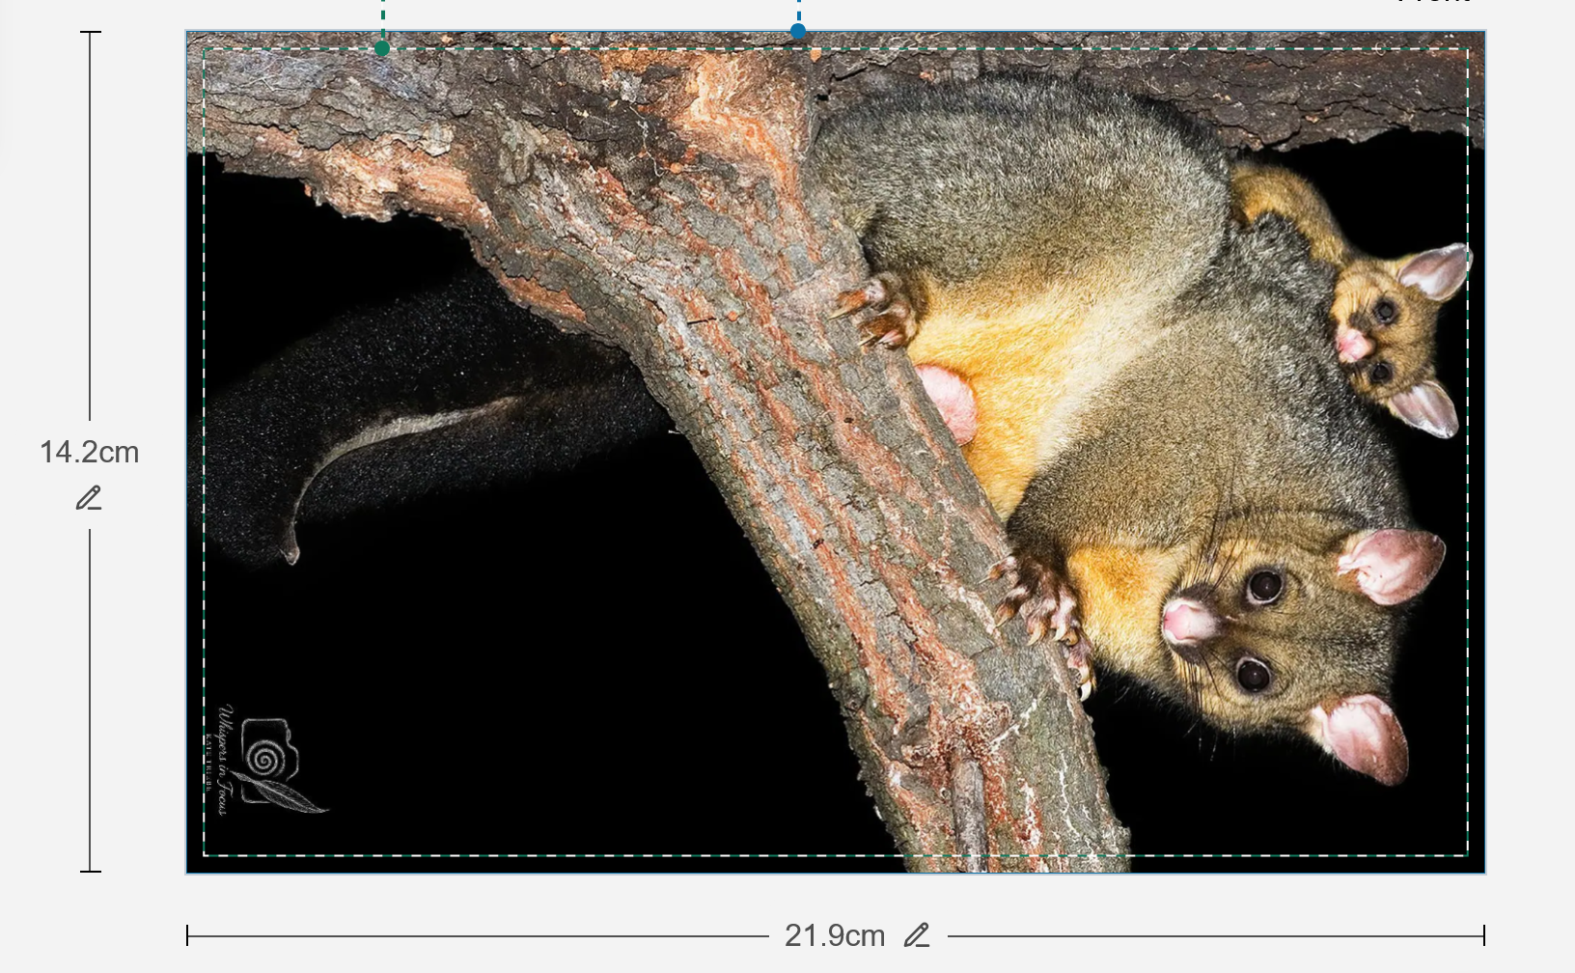The height and width of the screenshot is (973, 1575).
Task: Click the 14.2cm height dimension label
Action: click(89, 452)
